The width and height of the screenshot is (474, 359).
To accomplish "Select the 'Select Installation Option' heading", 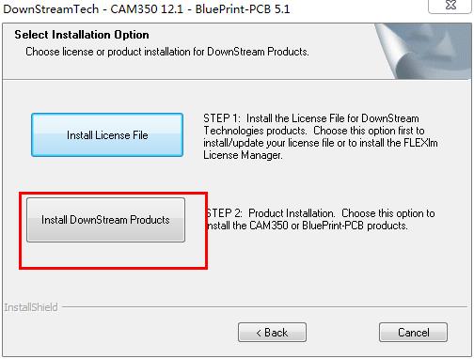I will tap(82, 35).
